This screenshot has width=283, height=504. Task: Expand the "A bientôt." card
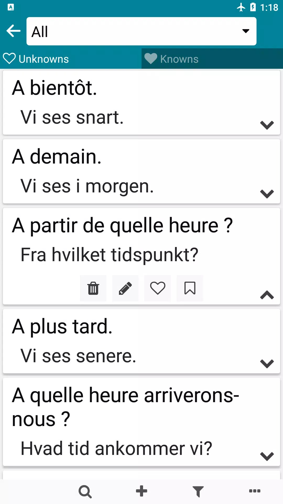click(x=267, y=125)
